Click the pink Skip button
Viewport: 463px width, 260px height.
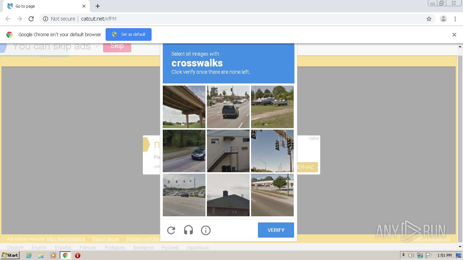coord(117,47)
